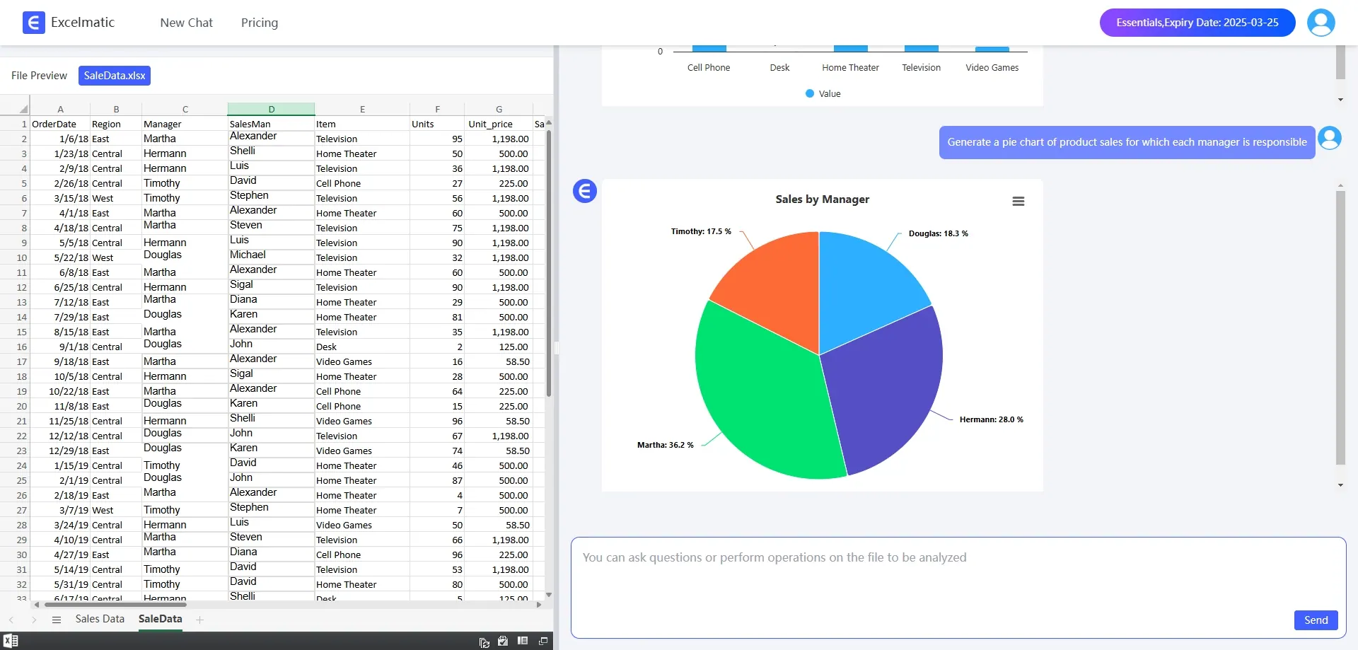
Task: Open the user profile avatar menu
Action: click(x=1321, y=23)
